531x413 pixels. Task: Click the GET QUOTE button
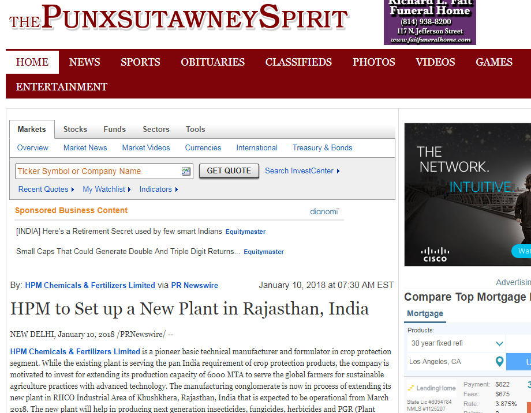click(x=229, y=171)
